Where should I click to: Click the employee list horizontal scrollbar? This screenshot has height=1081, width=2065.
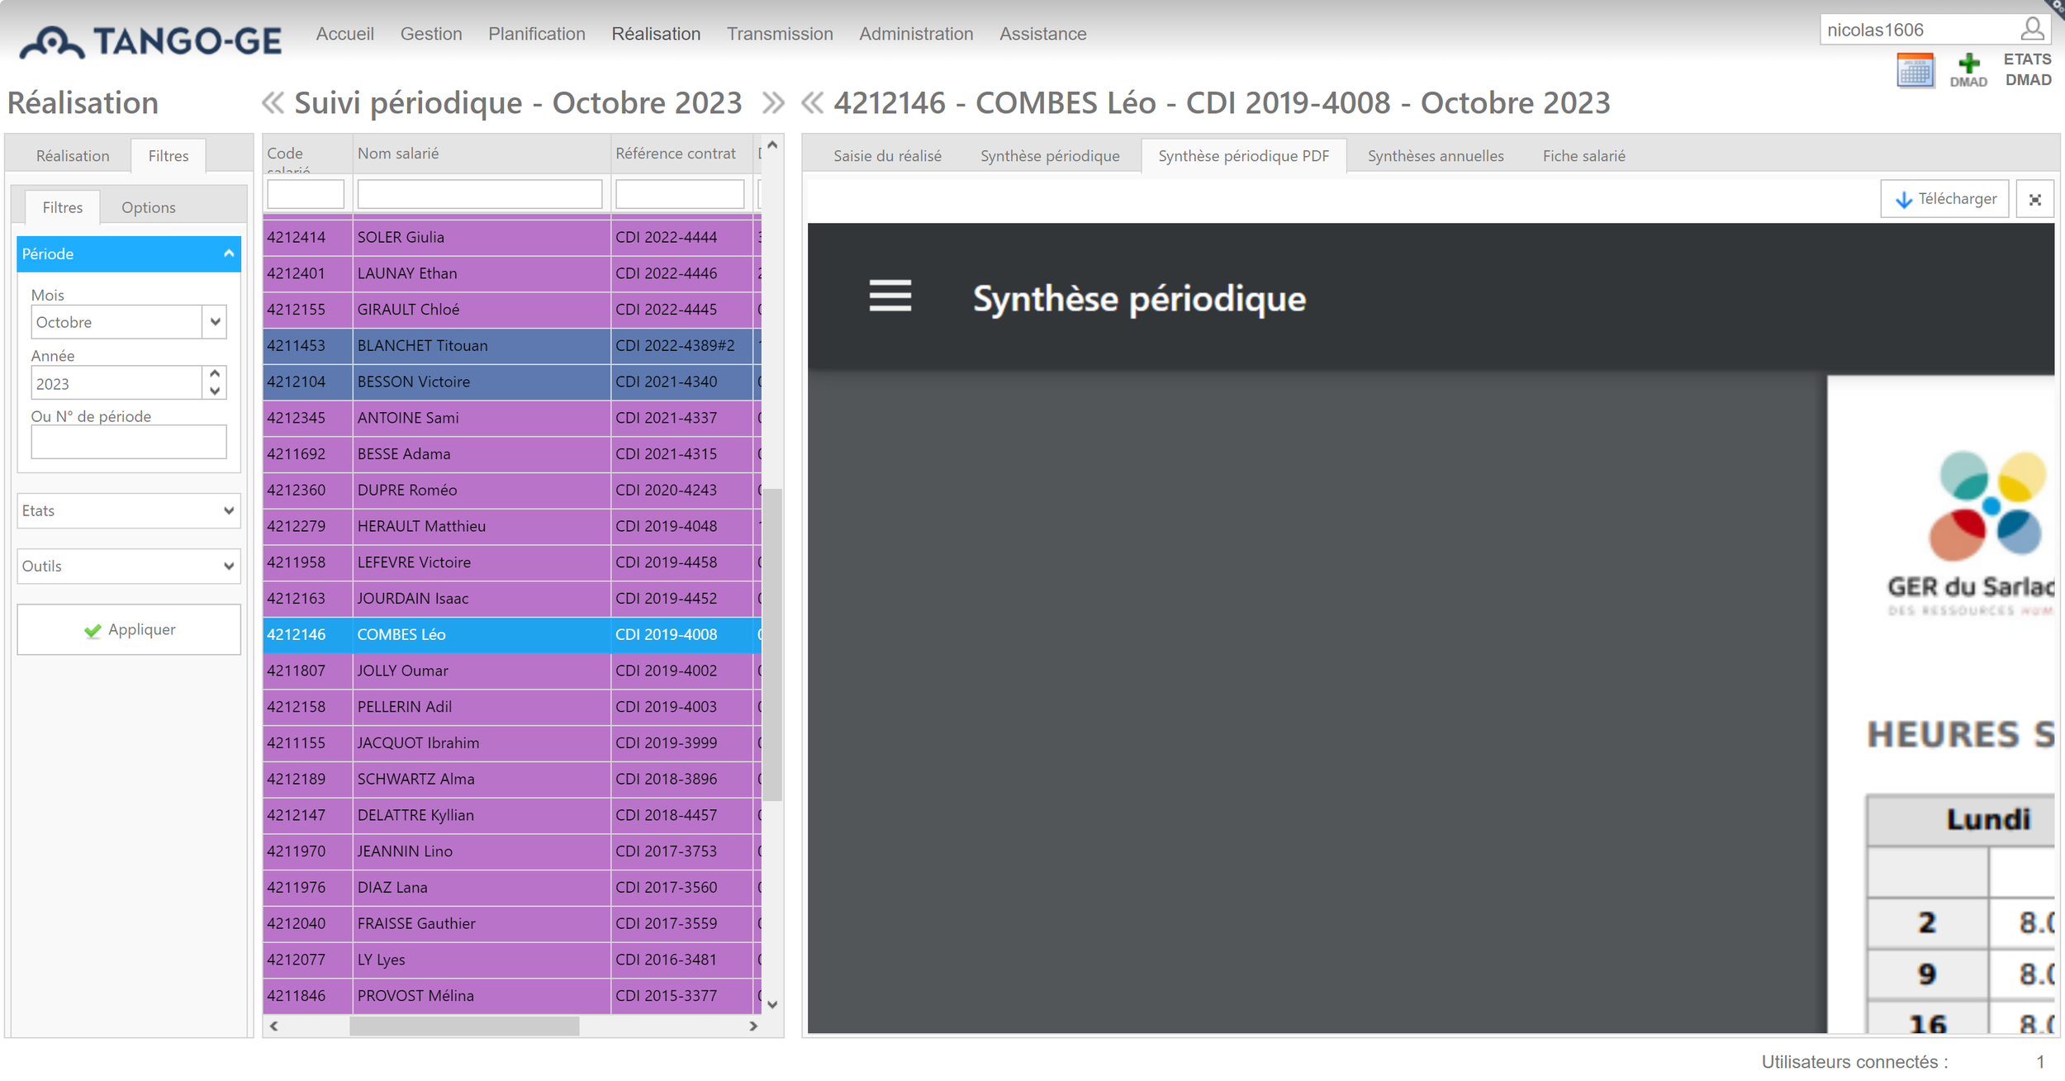(x=464, y=1026)
